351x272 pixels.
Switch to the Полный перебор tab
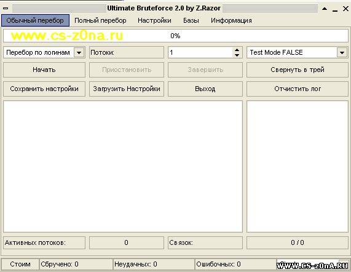[100, 20]
